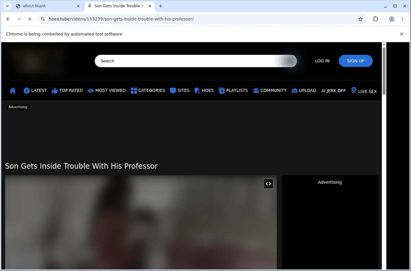Open the Upload page

pos(304,91)
